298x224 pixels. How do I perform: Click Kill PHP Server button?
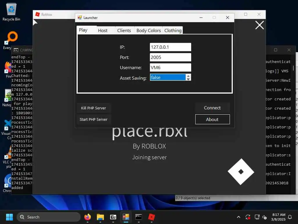[x=93, y=108]
